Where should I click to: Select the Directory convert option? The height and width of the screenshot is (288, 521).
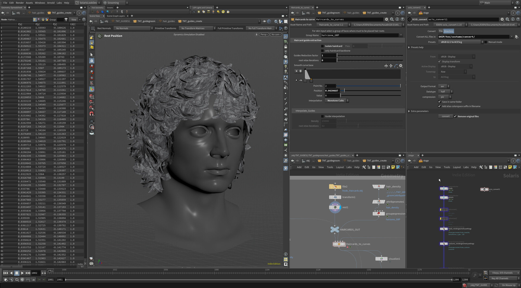(449, 31)
